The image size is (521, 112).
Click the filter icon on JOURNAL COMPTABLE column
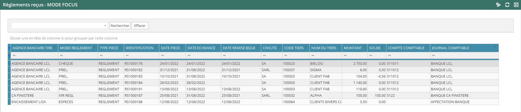click(495, 47)
